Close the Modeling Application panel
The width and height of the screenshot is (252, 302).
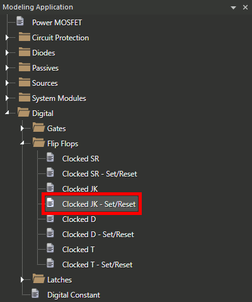tap(245, 8)
